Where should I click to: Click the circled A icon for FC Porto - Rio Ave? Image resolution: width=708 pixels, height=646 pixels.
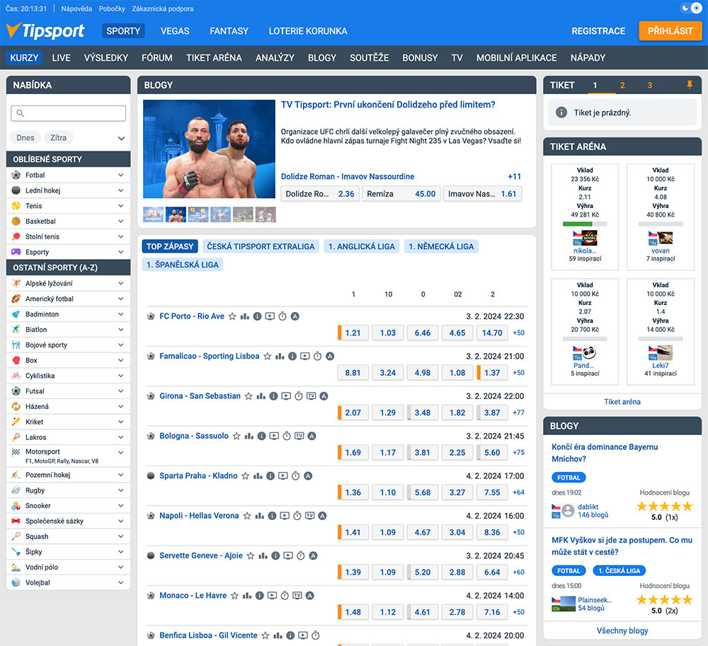295,316
